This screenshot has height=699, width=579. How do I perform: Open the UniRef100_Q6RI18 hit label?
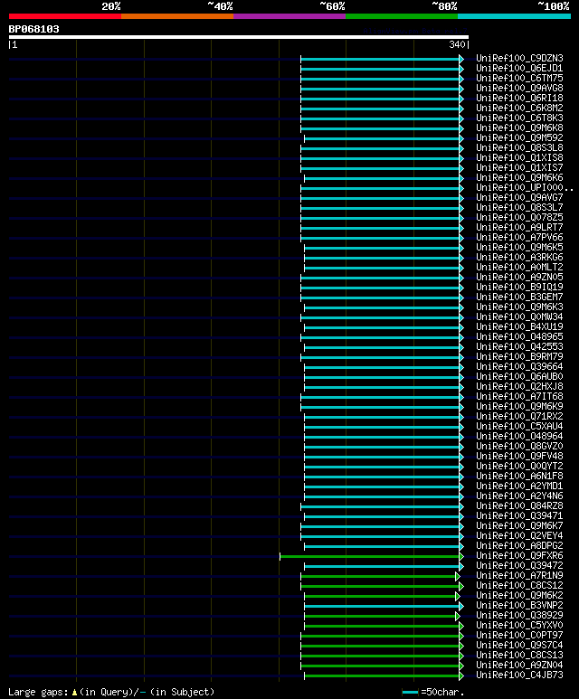[519, 98]
